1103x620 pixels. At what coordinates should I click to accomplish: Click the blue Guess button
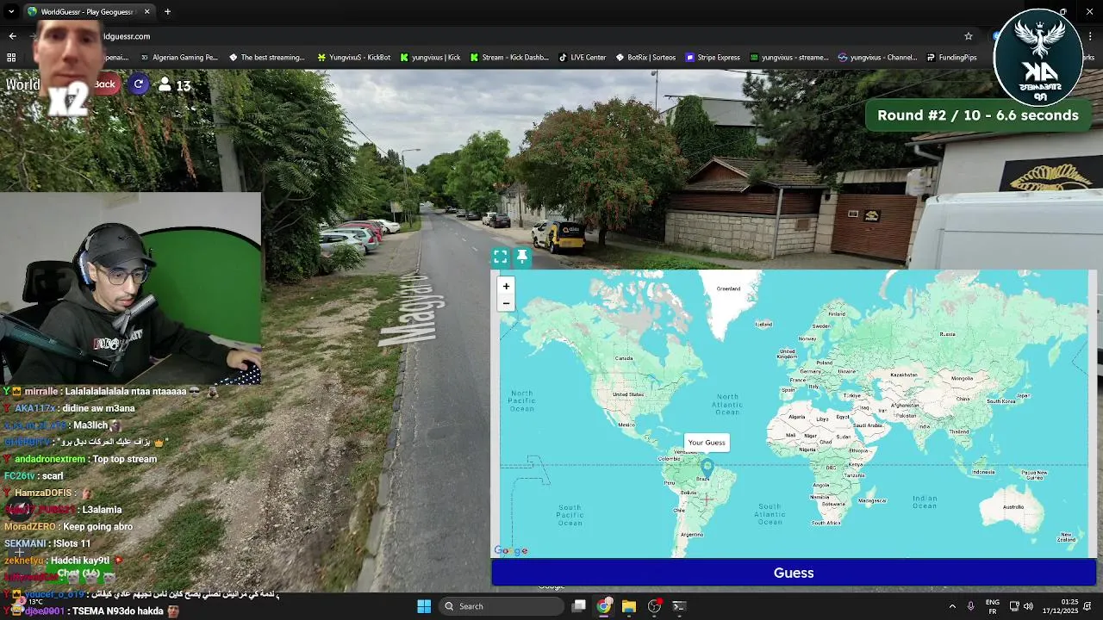[794, 573]
